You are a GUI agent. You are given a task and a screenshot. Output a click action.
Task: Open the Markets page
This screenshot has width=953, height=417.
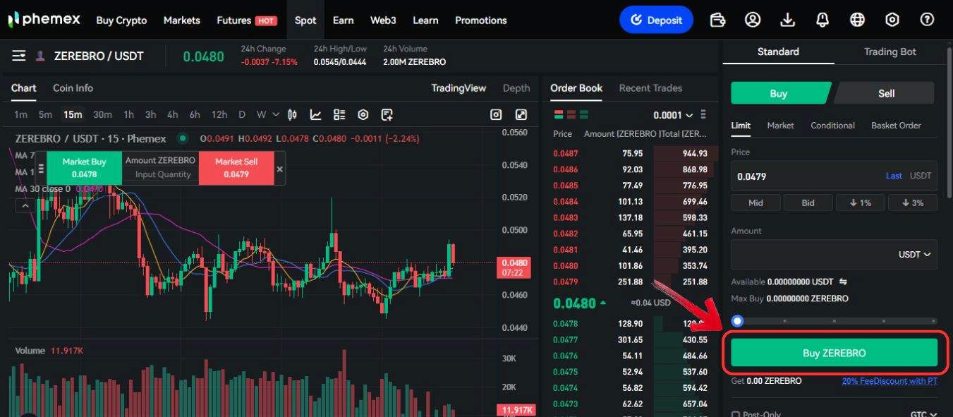pyautogui.click(x=182, y=20)
